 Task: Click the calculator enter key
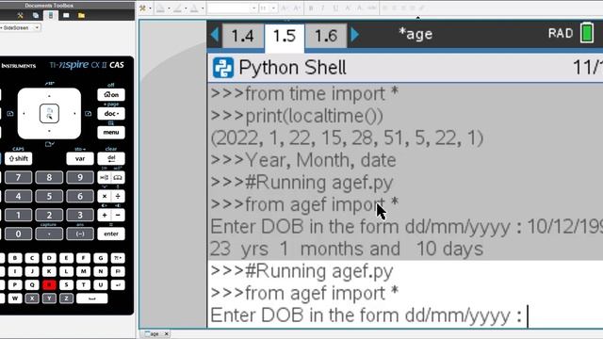[111, 234]
